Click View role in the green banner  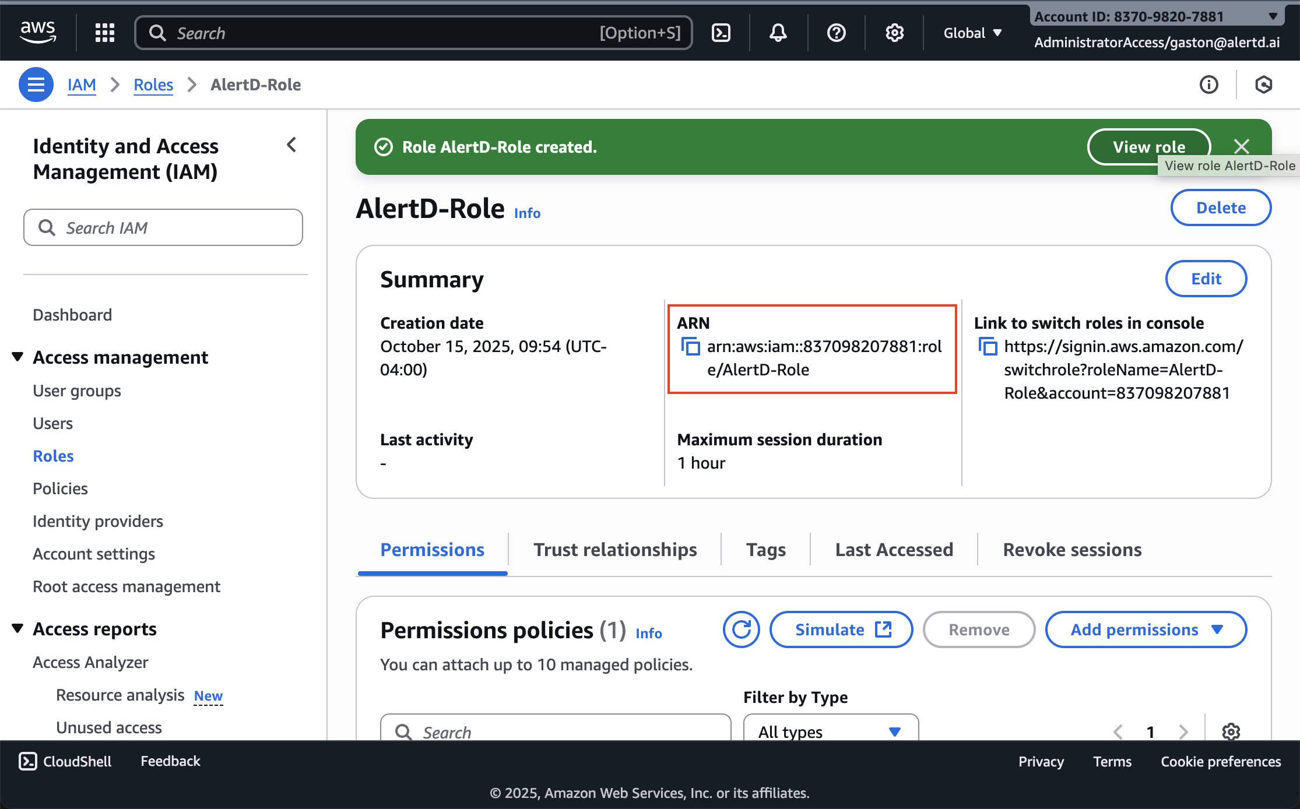(x=1148, y=146)
